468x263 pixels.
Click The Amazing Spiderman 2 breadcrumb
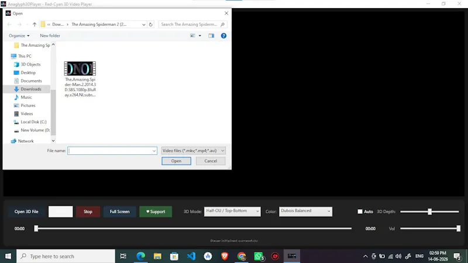pos(99,25)
